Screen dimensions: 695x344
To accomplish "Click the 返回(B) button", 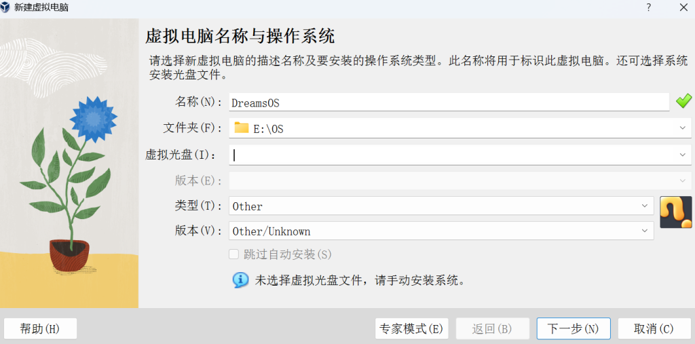I will tap(492, 328).
